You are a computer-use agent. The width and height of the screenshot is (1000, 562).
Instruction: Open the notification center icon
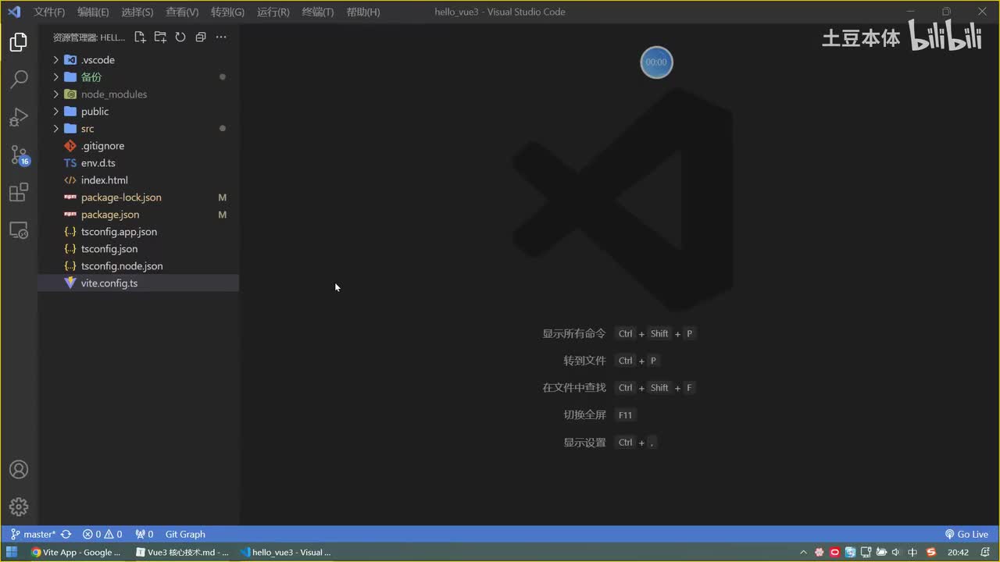click(985, 552)
